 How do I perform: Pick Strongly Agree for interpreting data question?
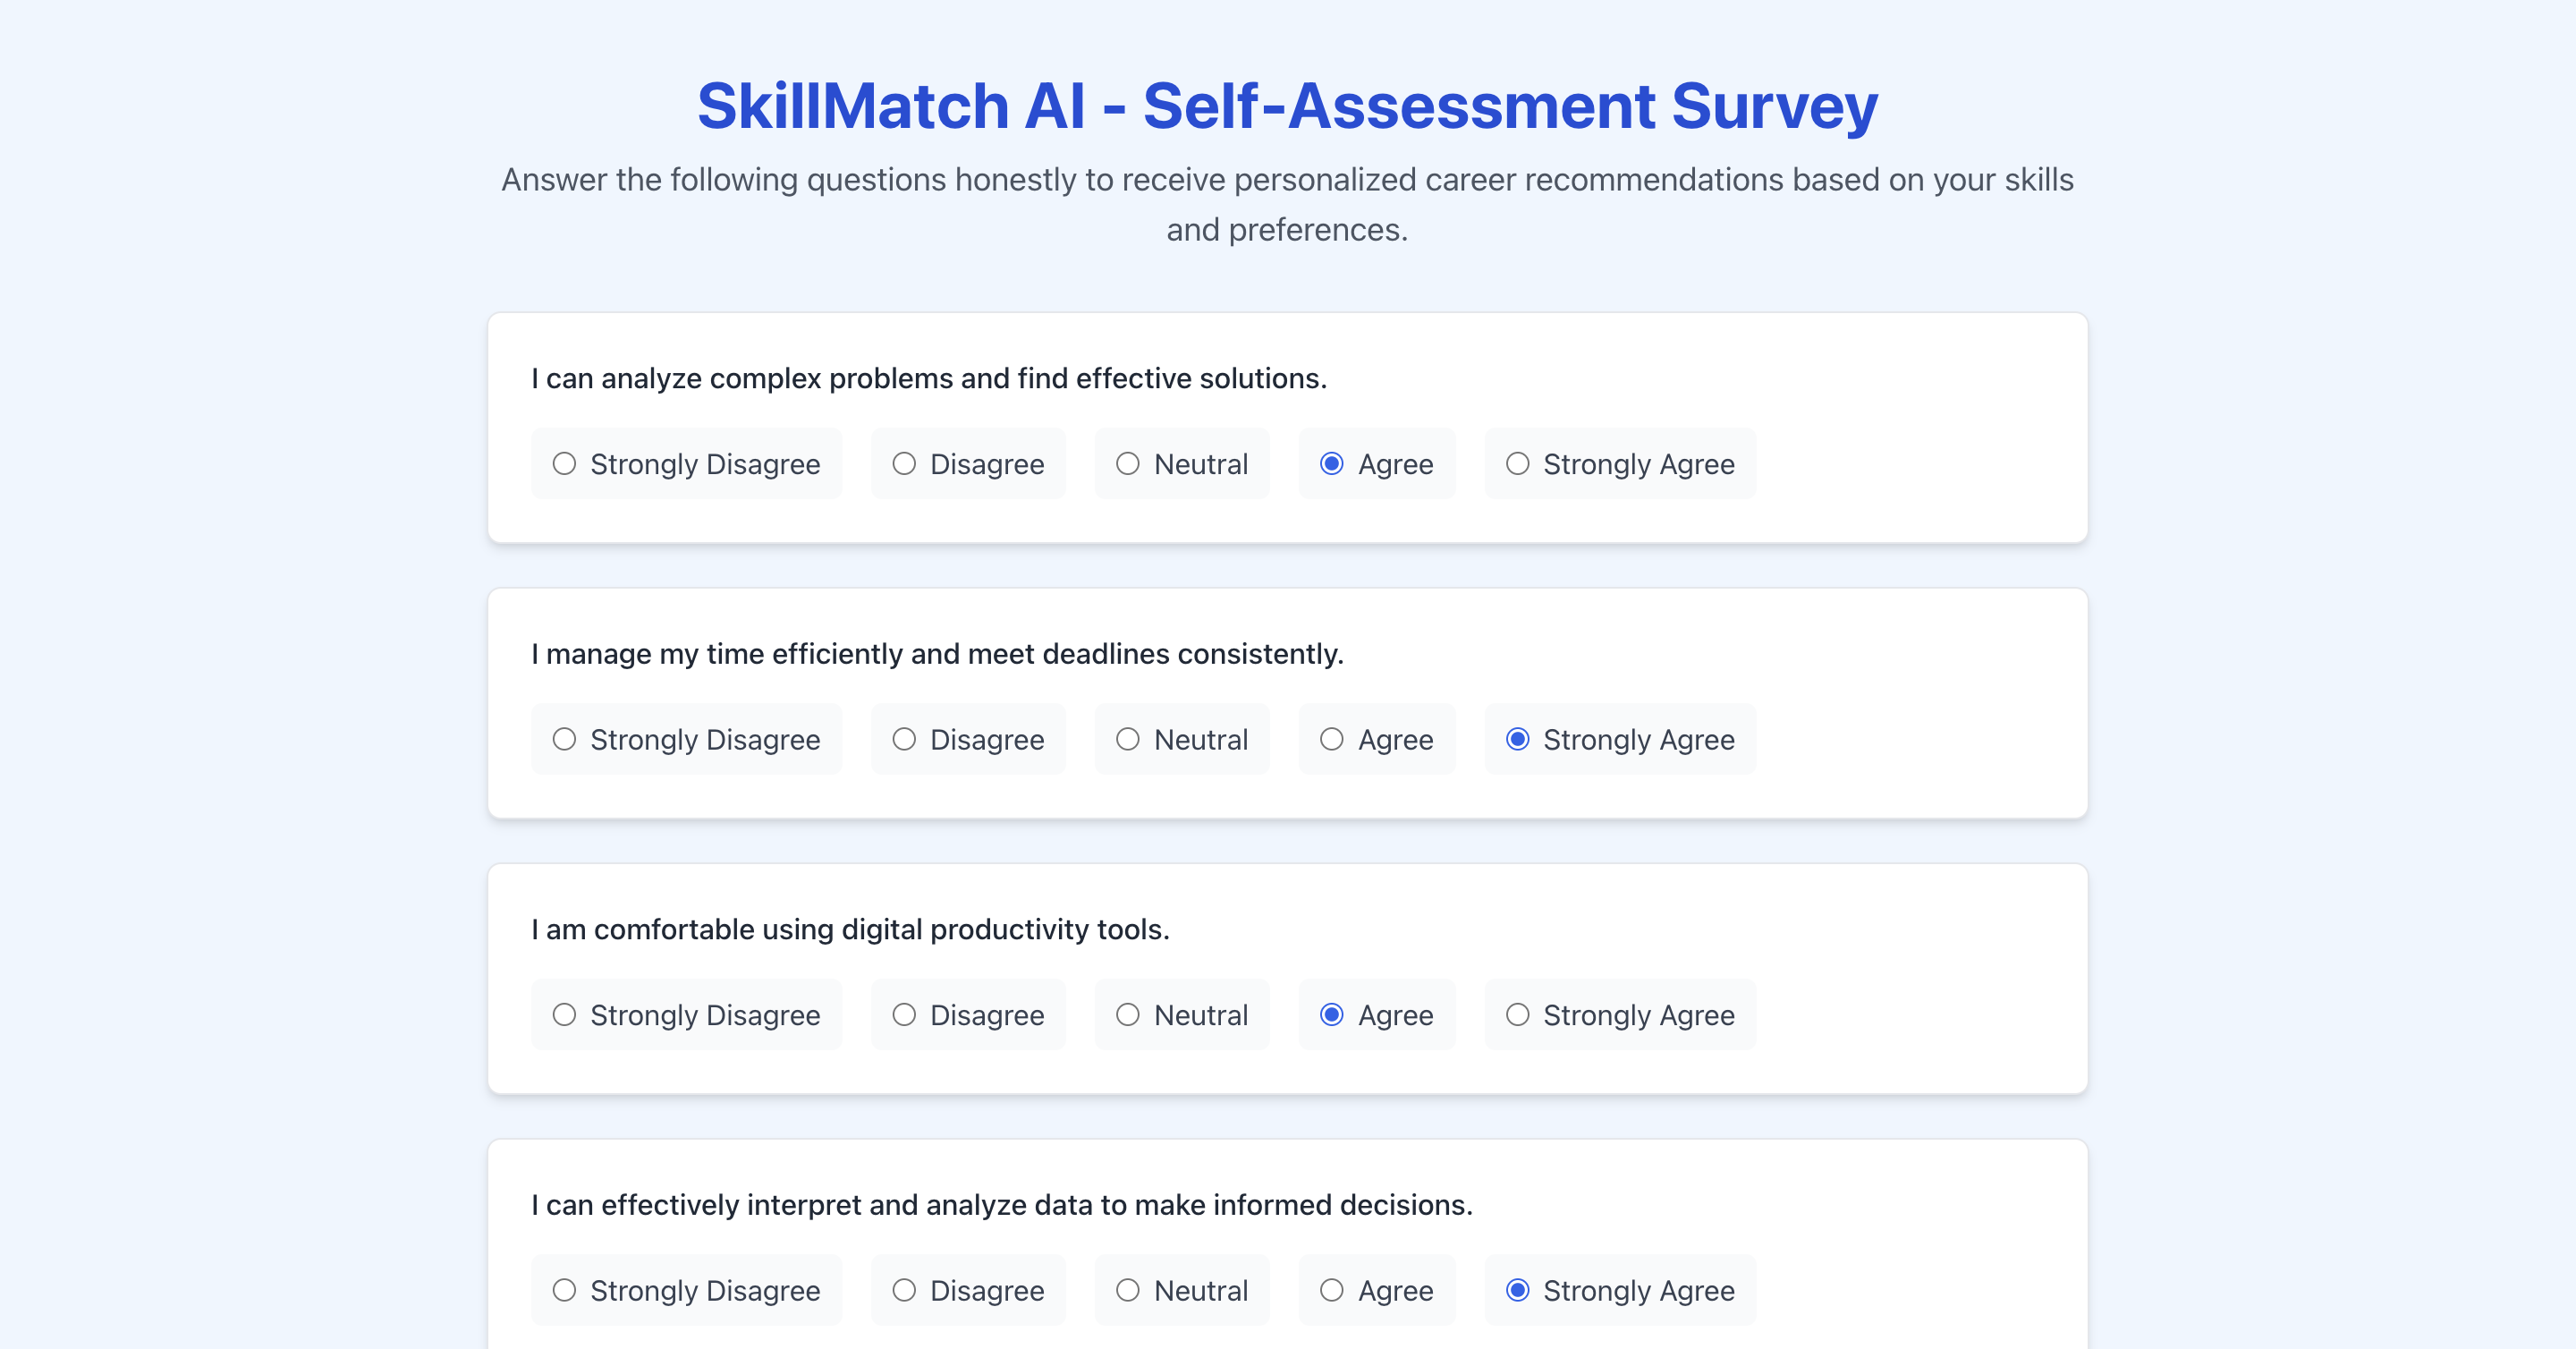pyautogui.click(x=1518, y=1291)
